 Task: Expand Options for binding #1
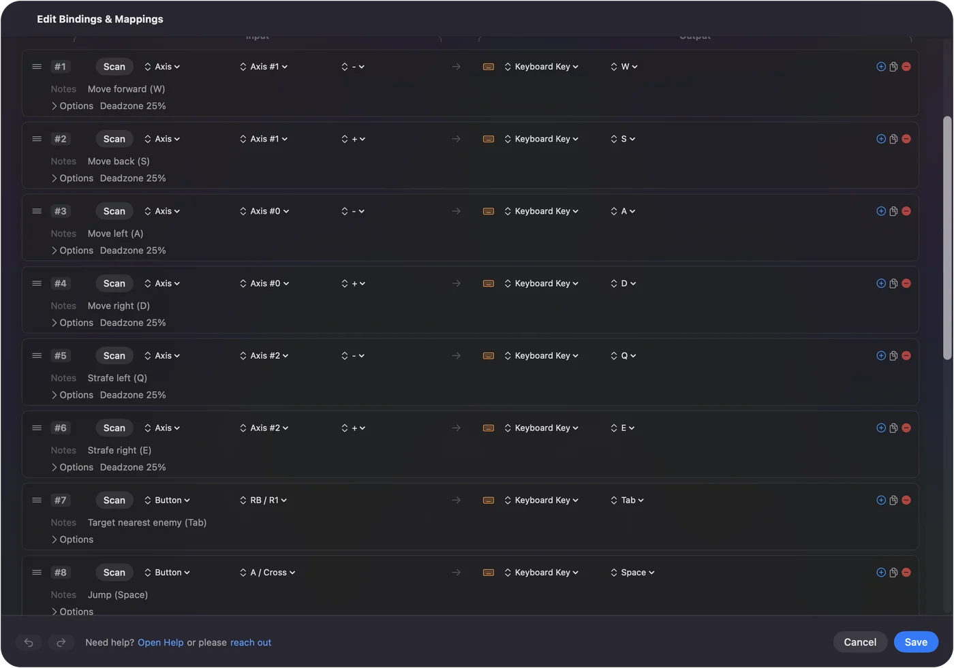72,106
